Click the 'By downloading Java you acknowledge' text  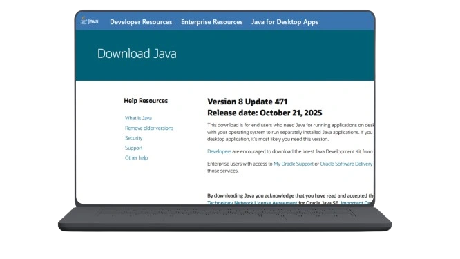[x=290, y=195]
